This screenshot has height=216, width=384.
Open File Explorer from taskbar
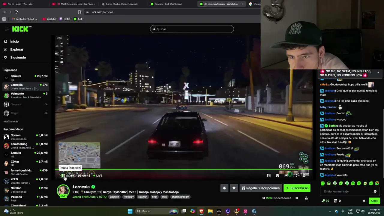coord(210,211)
